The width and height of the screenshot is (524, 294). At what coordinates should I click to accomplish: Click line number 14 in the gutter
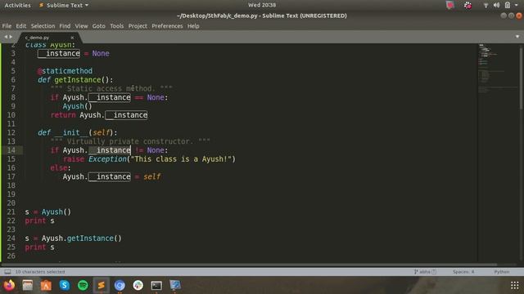tap(11, 150)
